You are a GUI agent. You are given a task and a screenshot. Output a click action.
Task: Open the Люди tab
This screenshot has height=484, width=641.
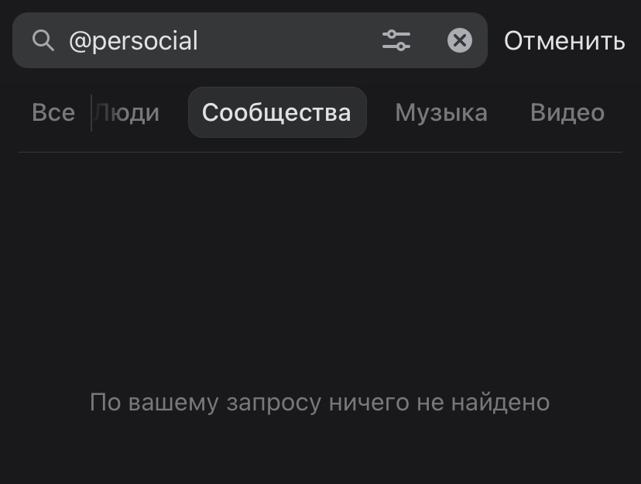[x=129, y=112]
